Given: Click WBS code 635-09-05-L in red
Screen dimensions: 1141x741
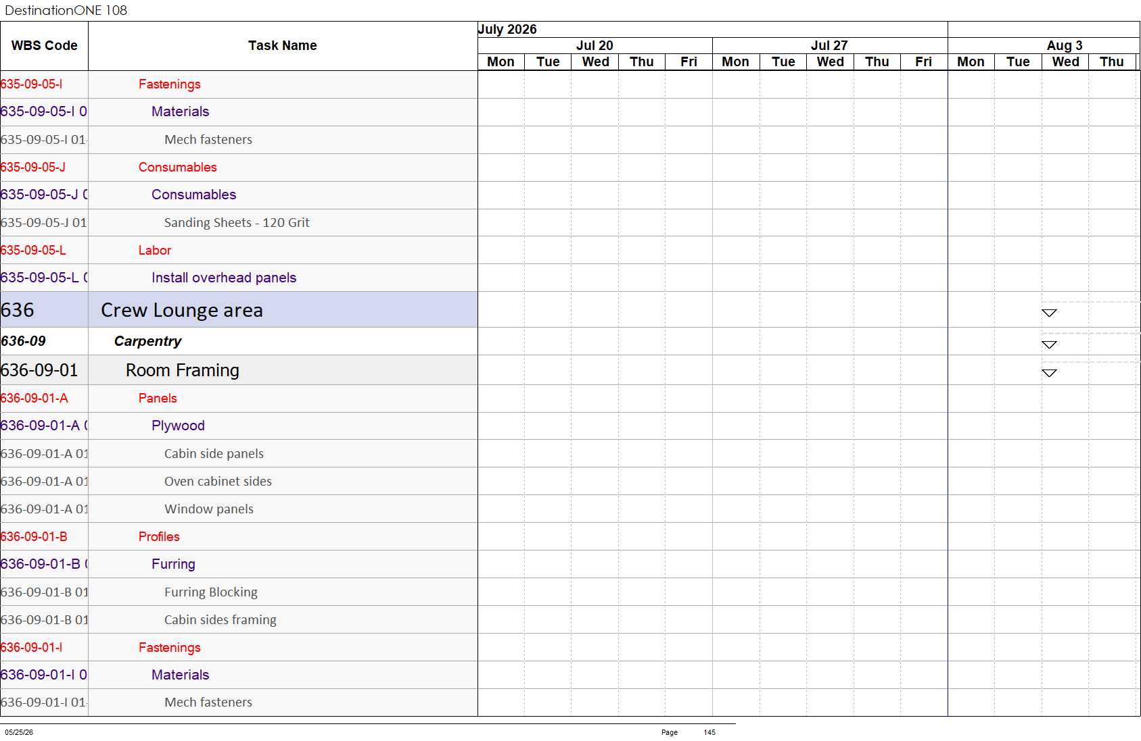Looking at the screenshot, I should [x=33, y=251].
